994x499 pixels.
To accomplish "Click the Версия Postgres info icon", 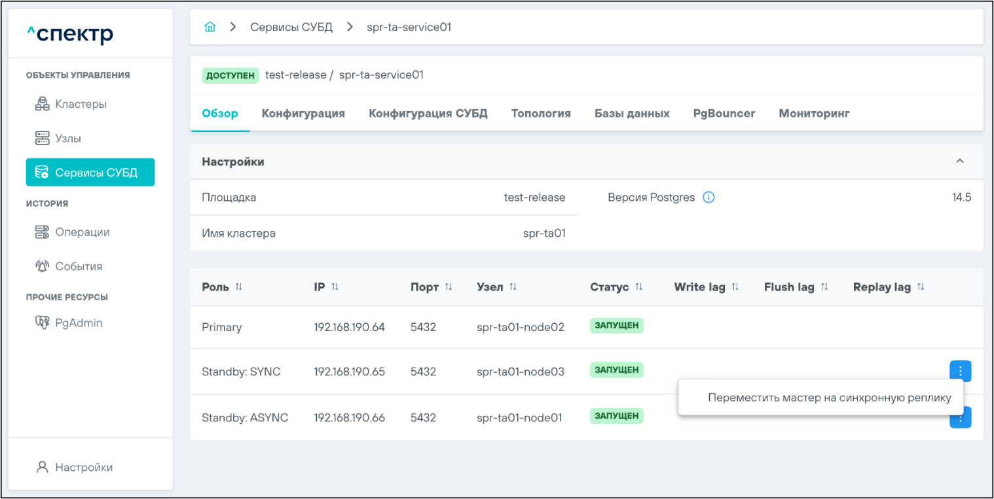I will click(x=708, y=198).
